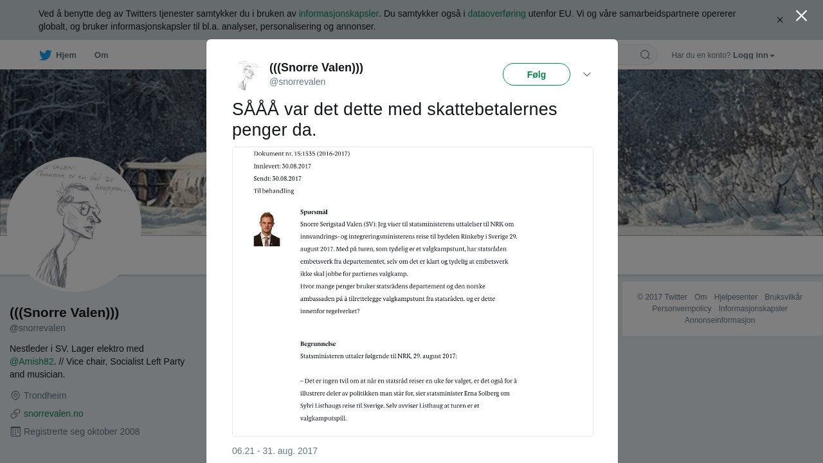Click the search magnifier icon
The width and height of the screenshot is (823, 463).
click(x=645, y=55)
